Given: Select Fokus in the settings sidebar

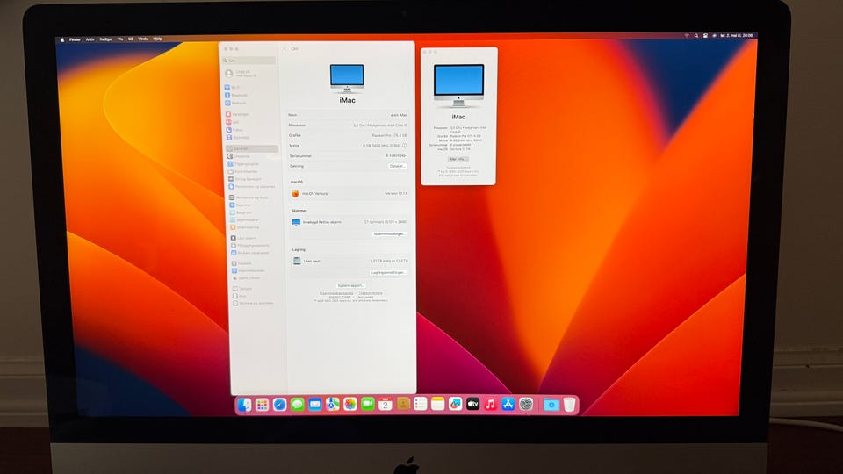Looking at the screenshot, I should point(235,130).
